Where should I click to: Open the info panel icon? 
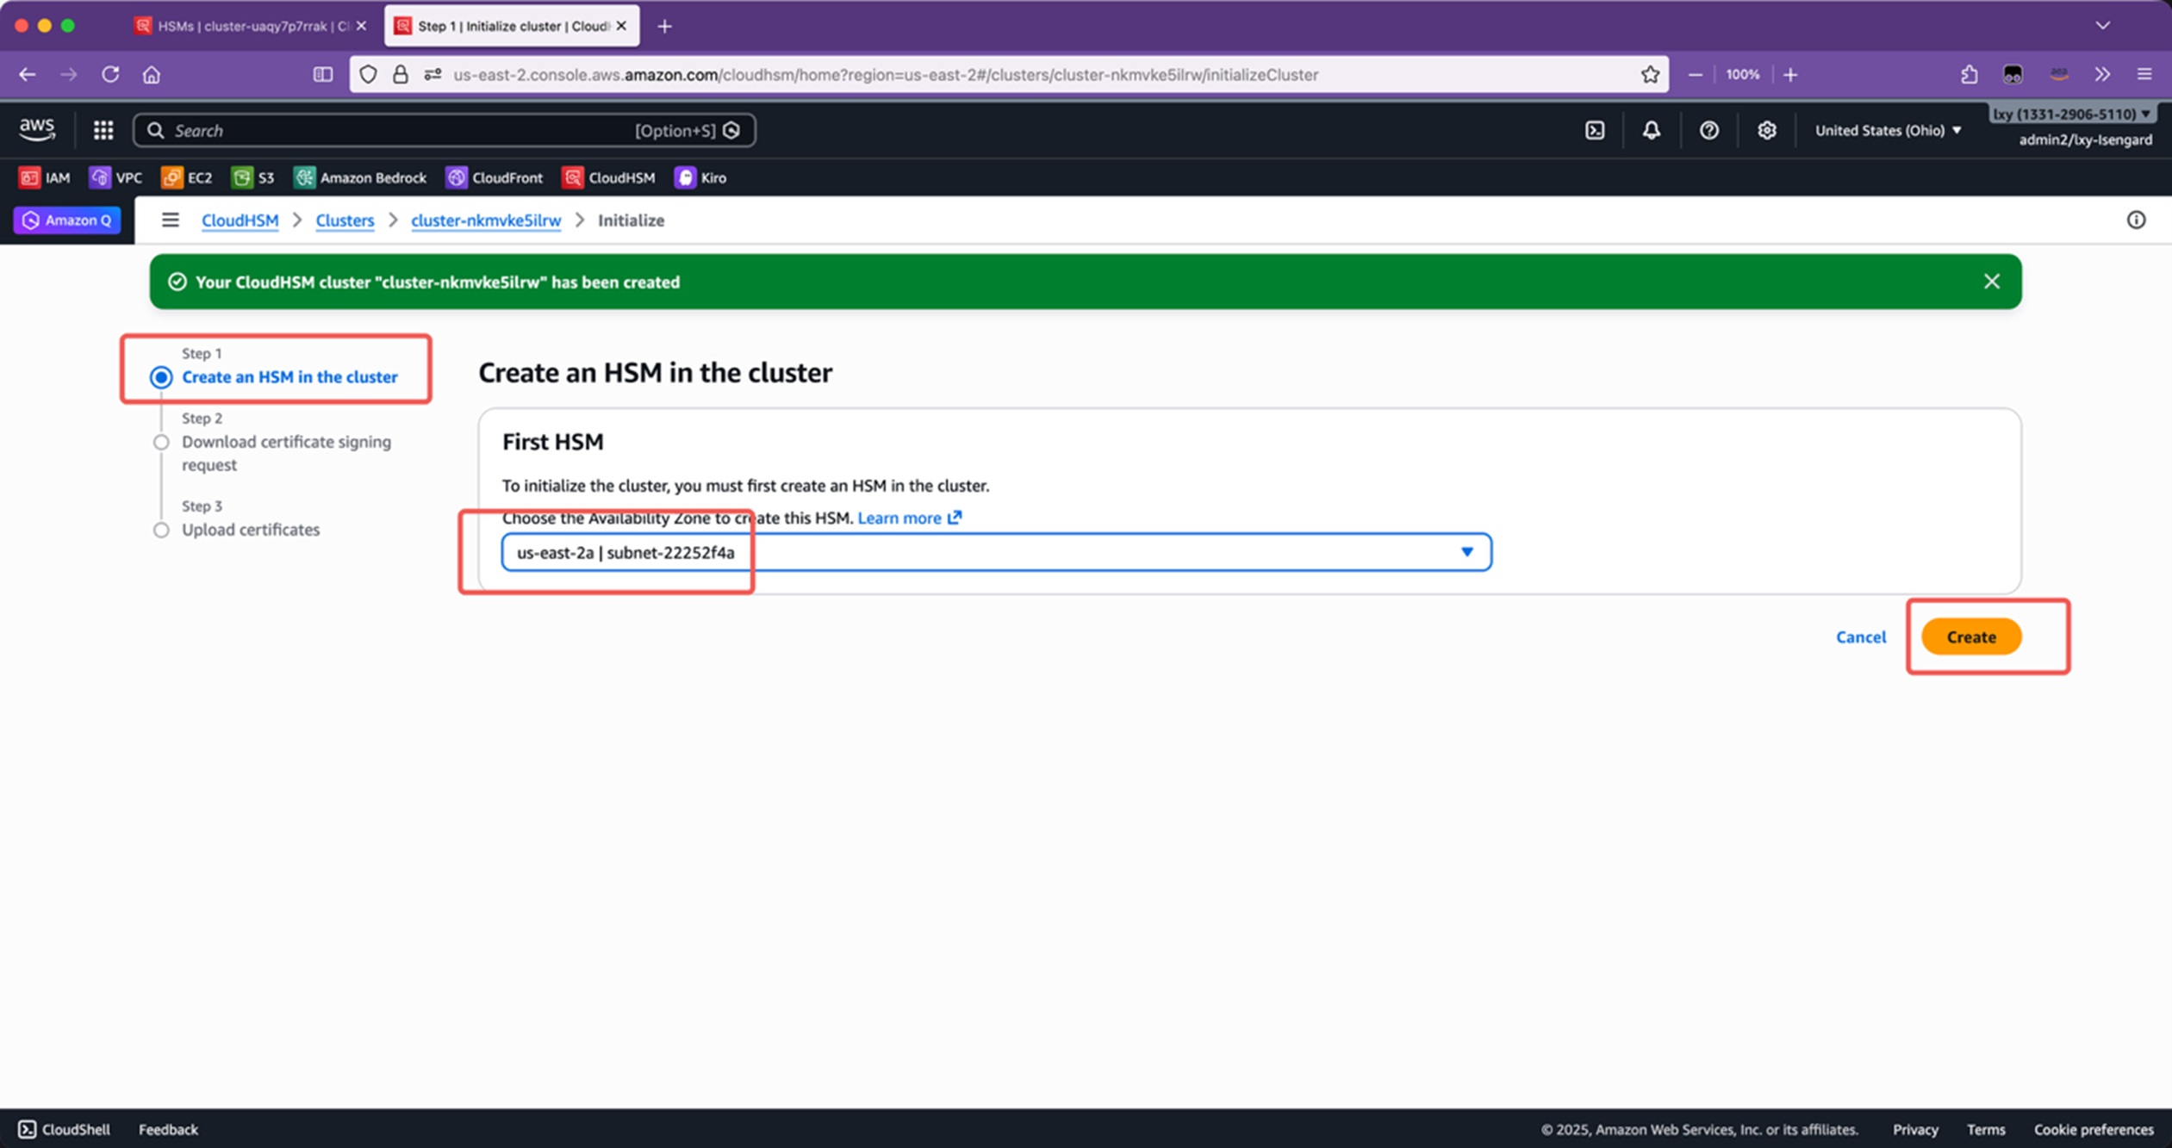2136,220
